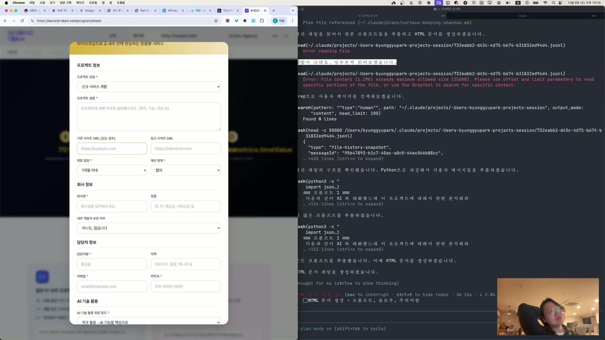
Task: Click the site info icon in address bar
Action: pyautogui.click(x=32, y=21)
